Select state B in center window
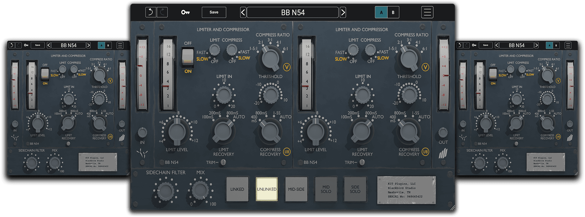This screenshot has height=217, width=585. coord(393,13)
